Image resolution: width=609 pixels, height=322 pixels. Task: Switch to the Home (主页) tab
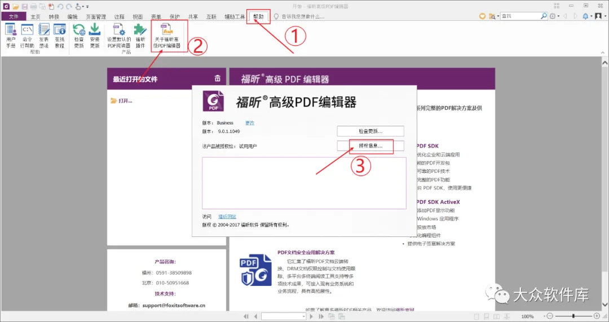coord(36,17)
